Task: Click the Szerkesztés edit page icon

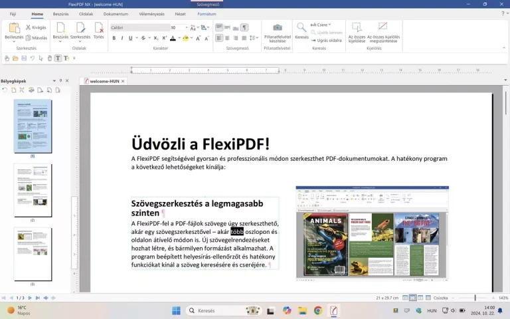Action: 80,28
